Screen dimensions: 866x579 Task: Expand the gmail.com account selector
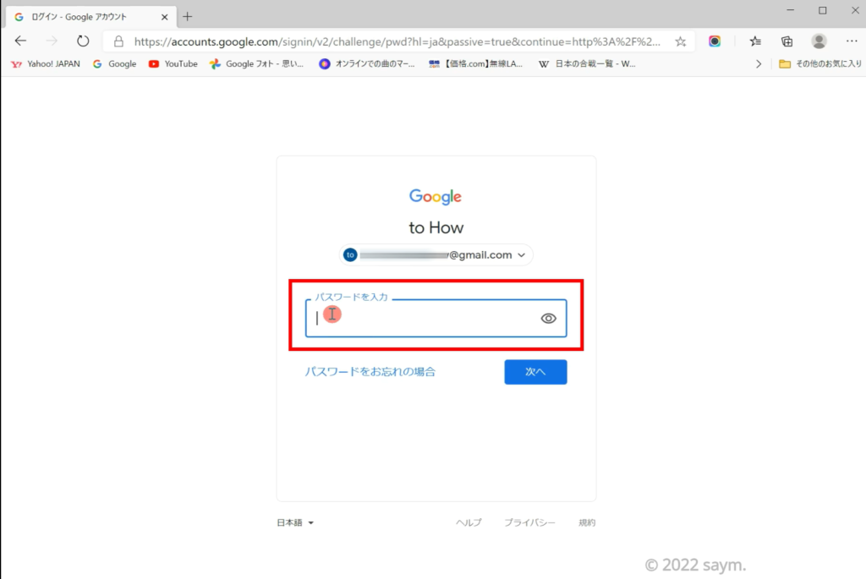coord(436,255)
